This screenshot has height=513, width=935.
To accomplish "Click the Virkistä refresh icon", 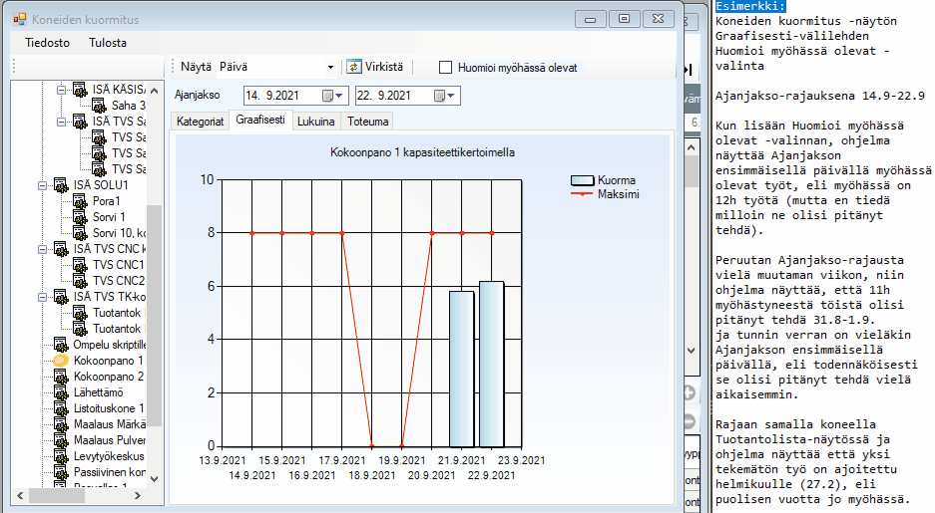I will (x=353, y=67).
